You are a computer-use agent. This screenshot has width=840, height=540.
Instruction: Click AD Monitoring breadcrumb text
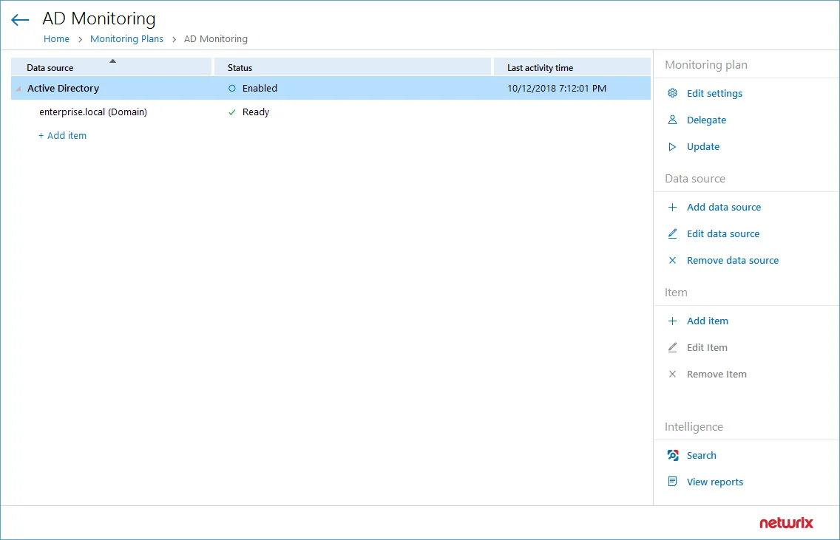[x=216, y=39]
